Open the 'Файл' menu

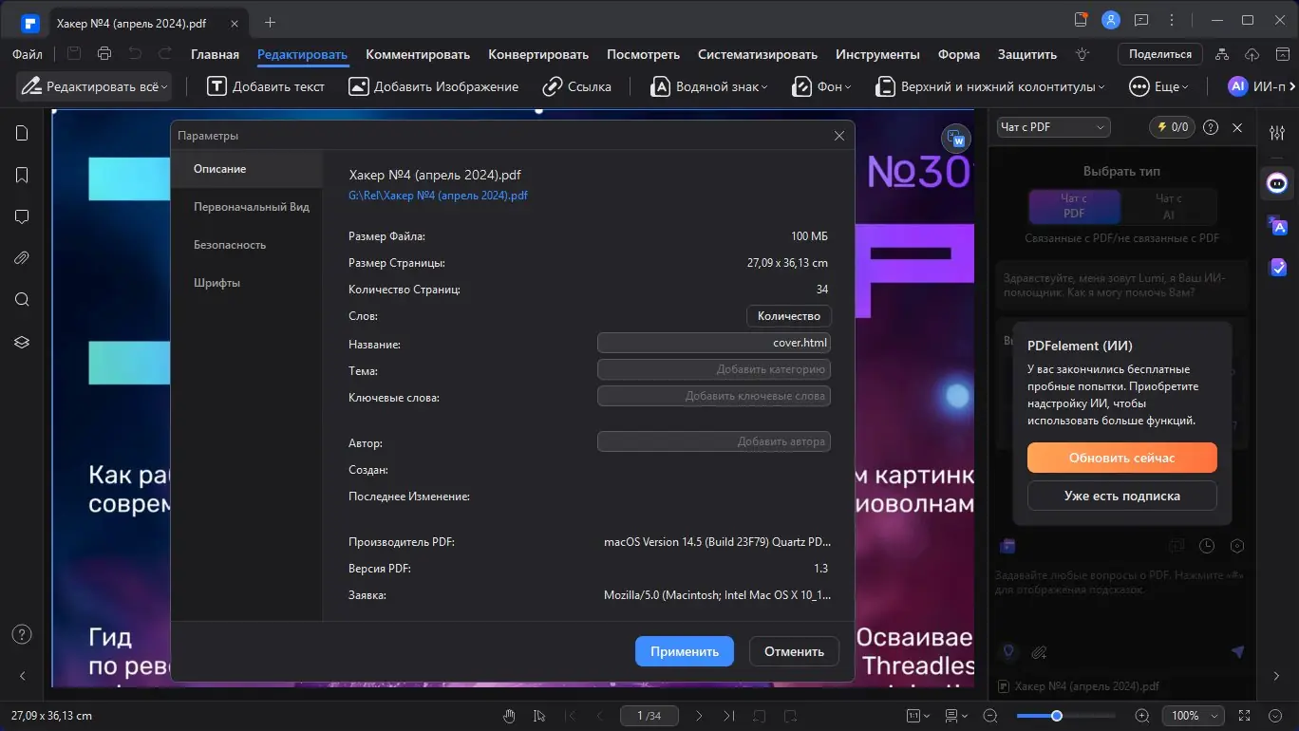[28, 54]
